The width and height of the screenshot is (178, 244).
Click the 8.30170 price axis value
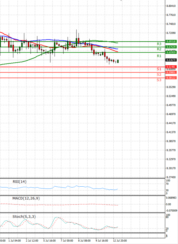171,168
